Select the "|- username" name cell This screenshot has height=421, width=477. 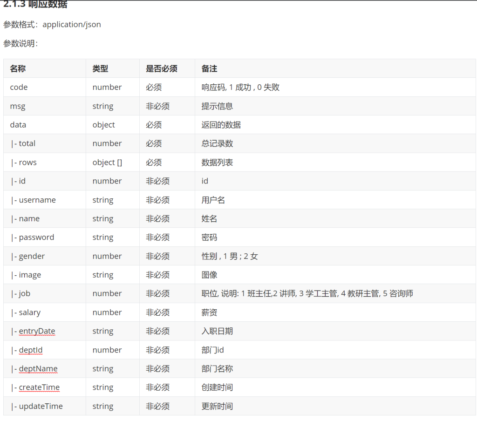click(x=34, y=200)
